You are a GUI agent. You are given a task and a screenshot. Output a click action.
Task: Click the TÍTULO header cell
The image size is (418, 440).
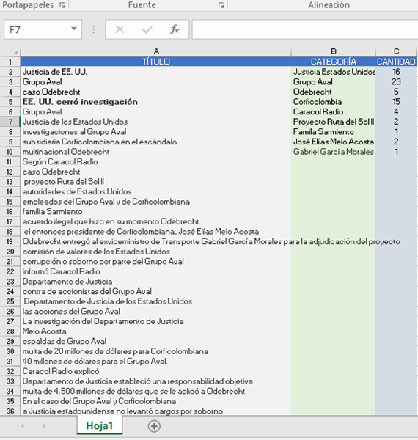(156, 62)
